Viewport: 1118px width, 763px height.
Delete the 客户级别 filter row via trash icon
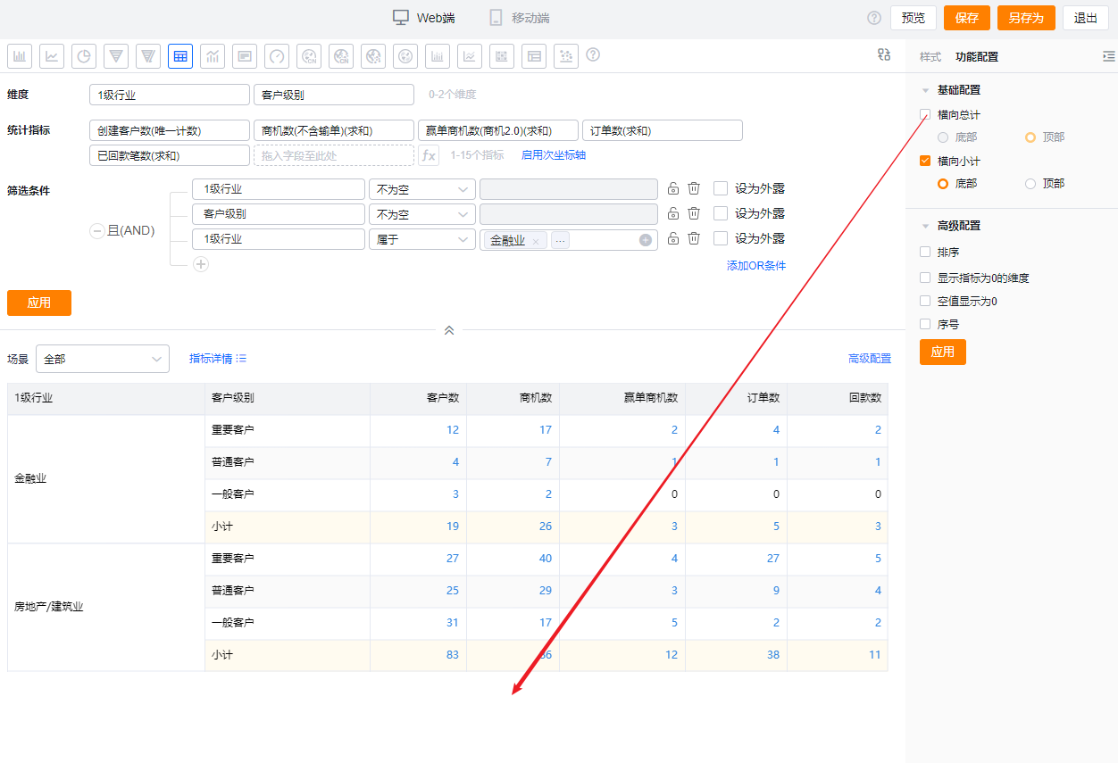(x=694, y=214)
